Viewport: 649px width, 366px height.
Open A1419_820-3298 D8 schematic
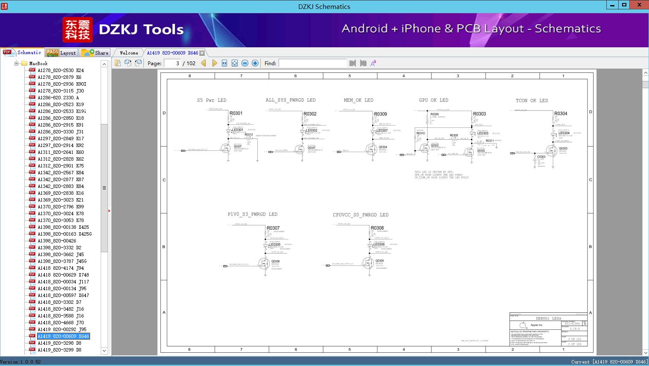point(59,343)
